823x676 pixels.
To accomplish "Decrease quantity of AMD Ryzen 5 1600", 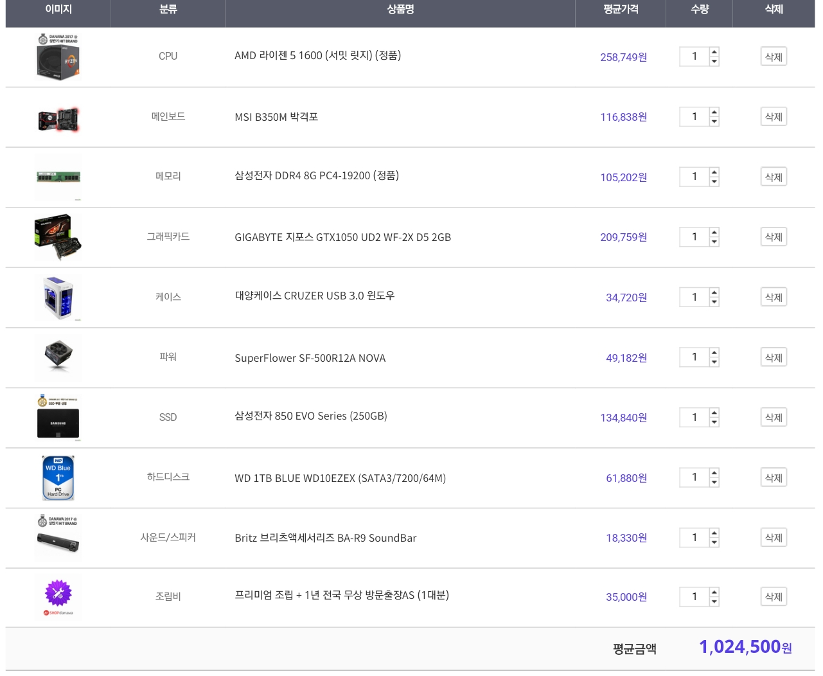I will pos(714,62).
